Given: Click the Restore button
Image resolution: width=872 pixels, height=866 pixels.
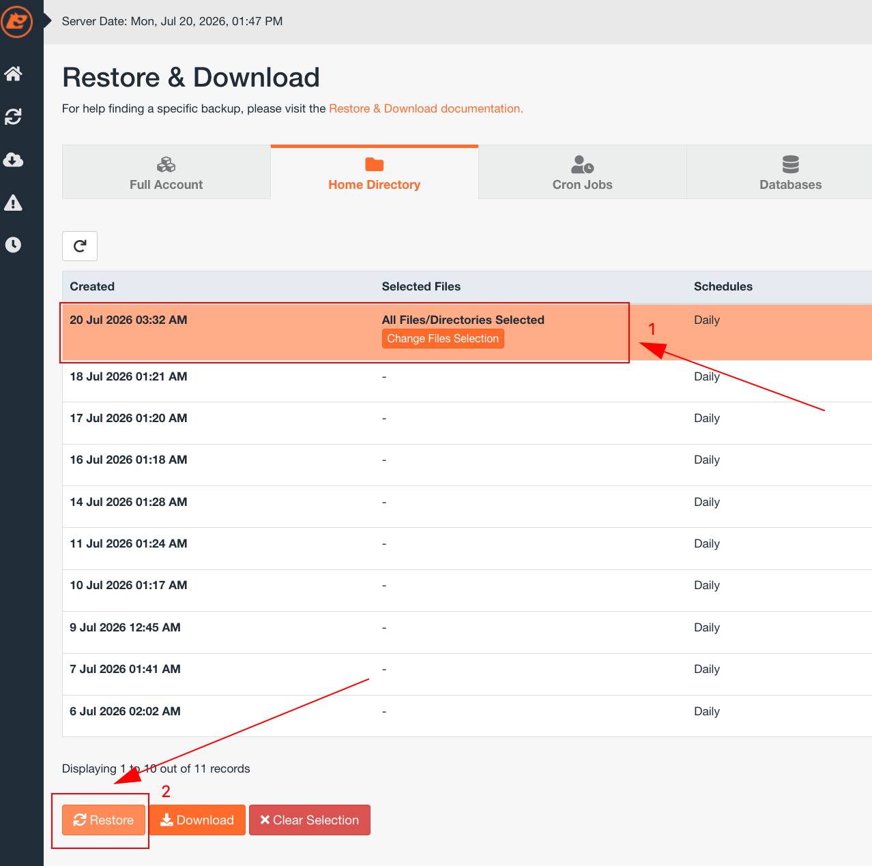Looking at the screenshot, I should click(104, 820).
